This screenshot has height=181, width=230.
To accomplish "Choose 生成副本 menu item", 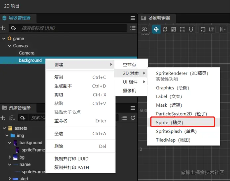I will 80,86.
